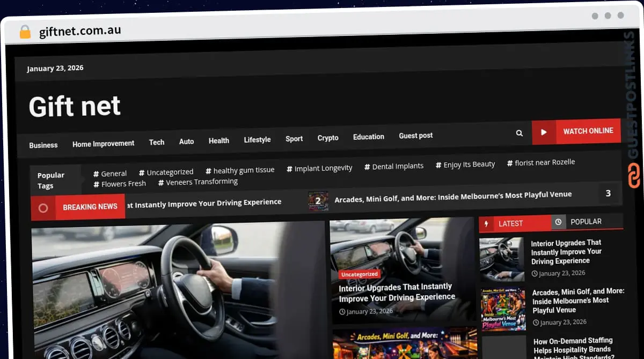
Task: Select the healthy gum tissue tag
Action: tap(240, 170)
